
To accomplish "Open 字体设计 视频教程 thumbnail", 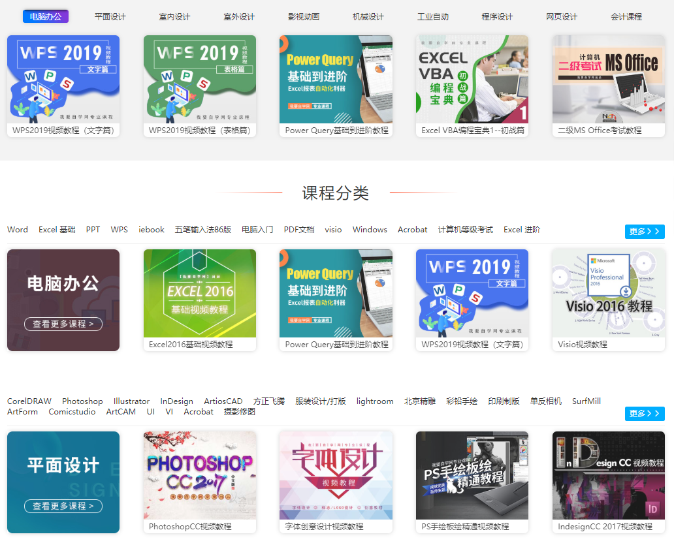I will pyautogui.click(x=336, y=475).
